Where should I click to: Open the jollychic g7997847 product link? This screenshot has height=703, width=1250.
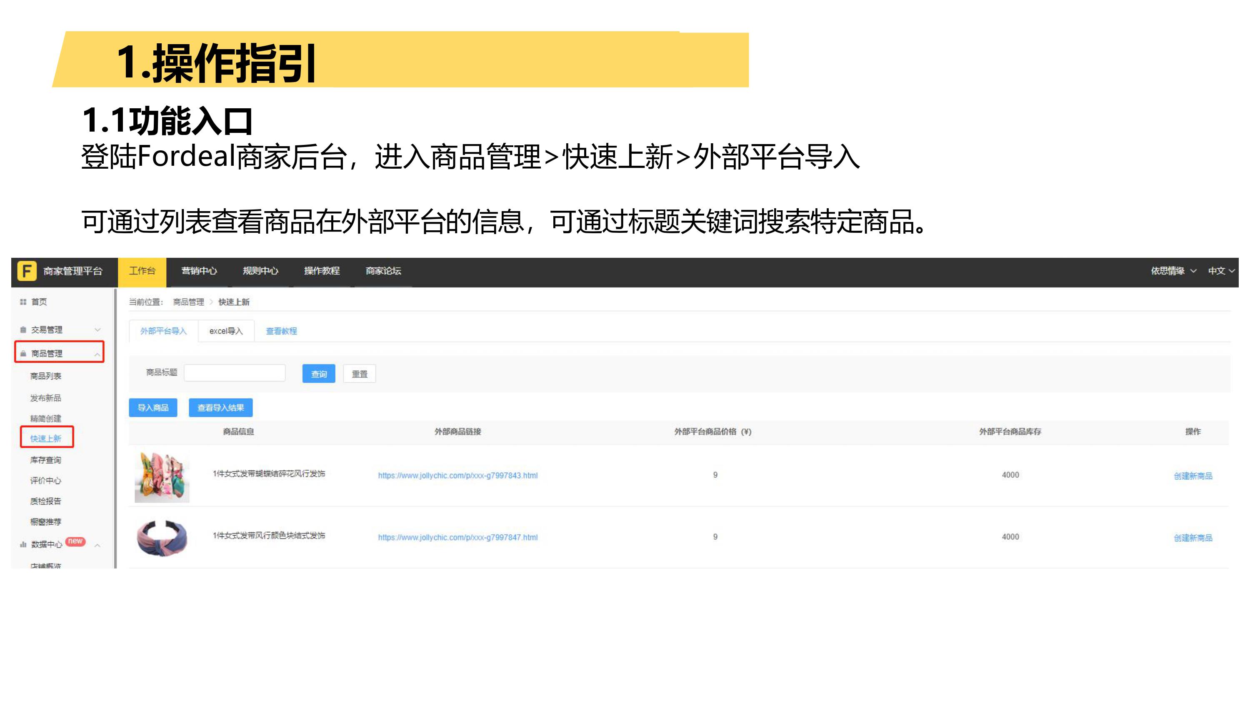[457, 538]
